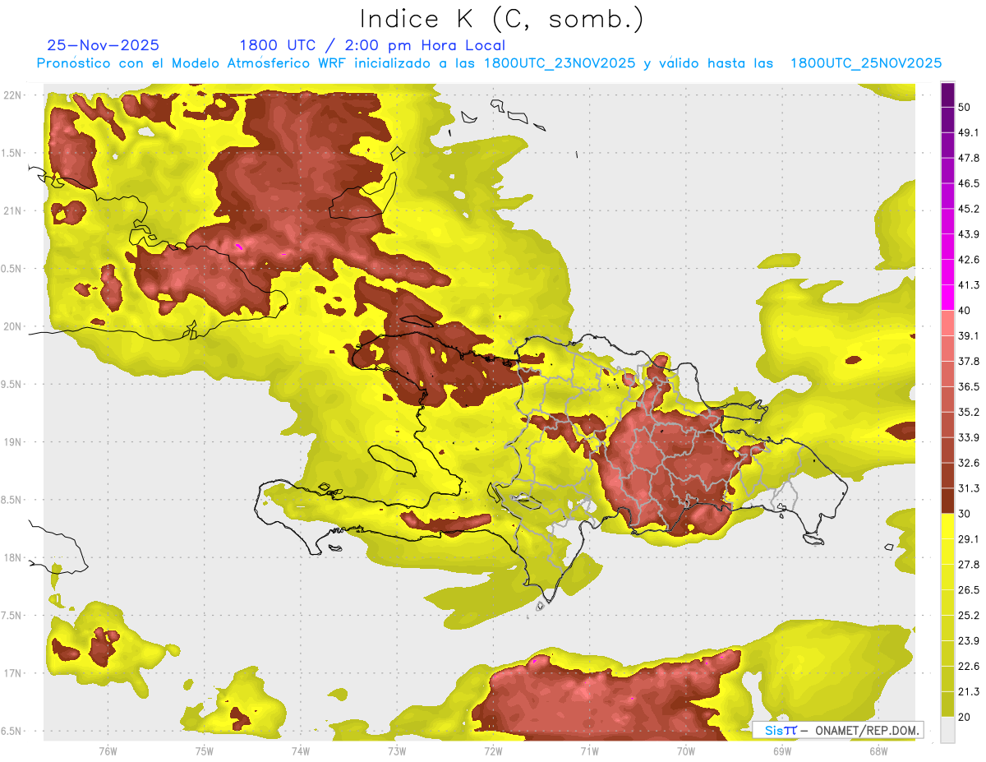
Task: Click the 70W longitude axis label
Action: pyautogui.click(x=686, y=750)
